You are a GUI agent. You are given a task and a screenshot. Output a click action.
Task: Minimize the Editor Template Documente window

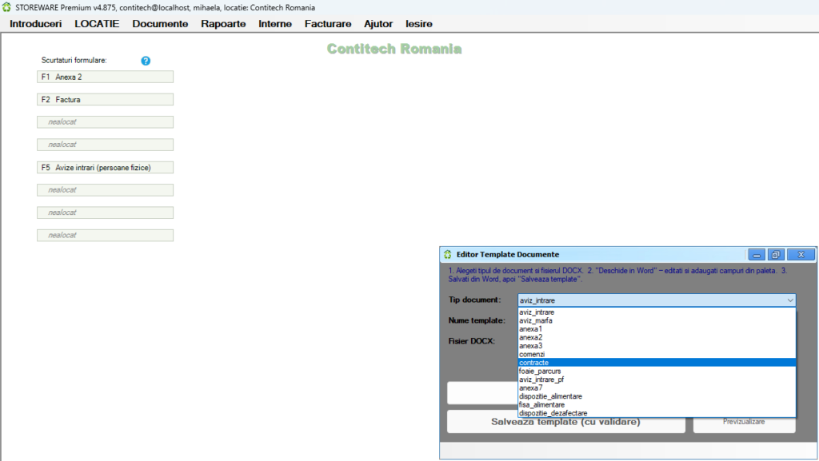pos(757,255)
